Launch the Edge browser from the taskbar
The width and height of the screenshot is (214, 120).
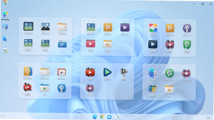95,117
